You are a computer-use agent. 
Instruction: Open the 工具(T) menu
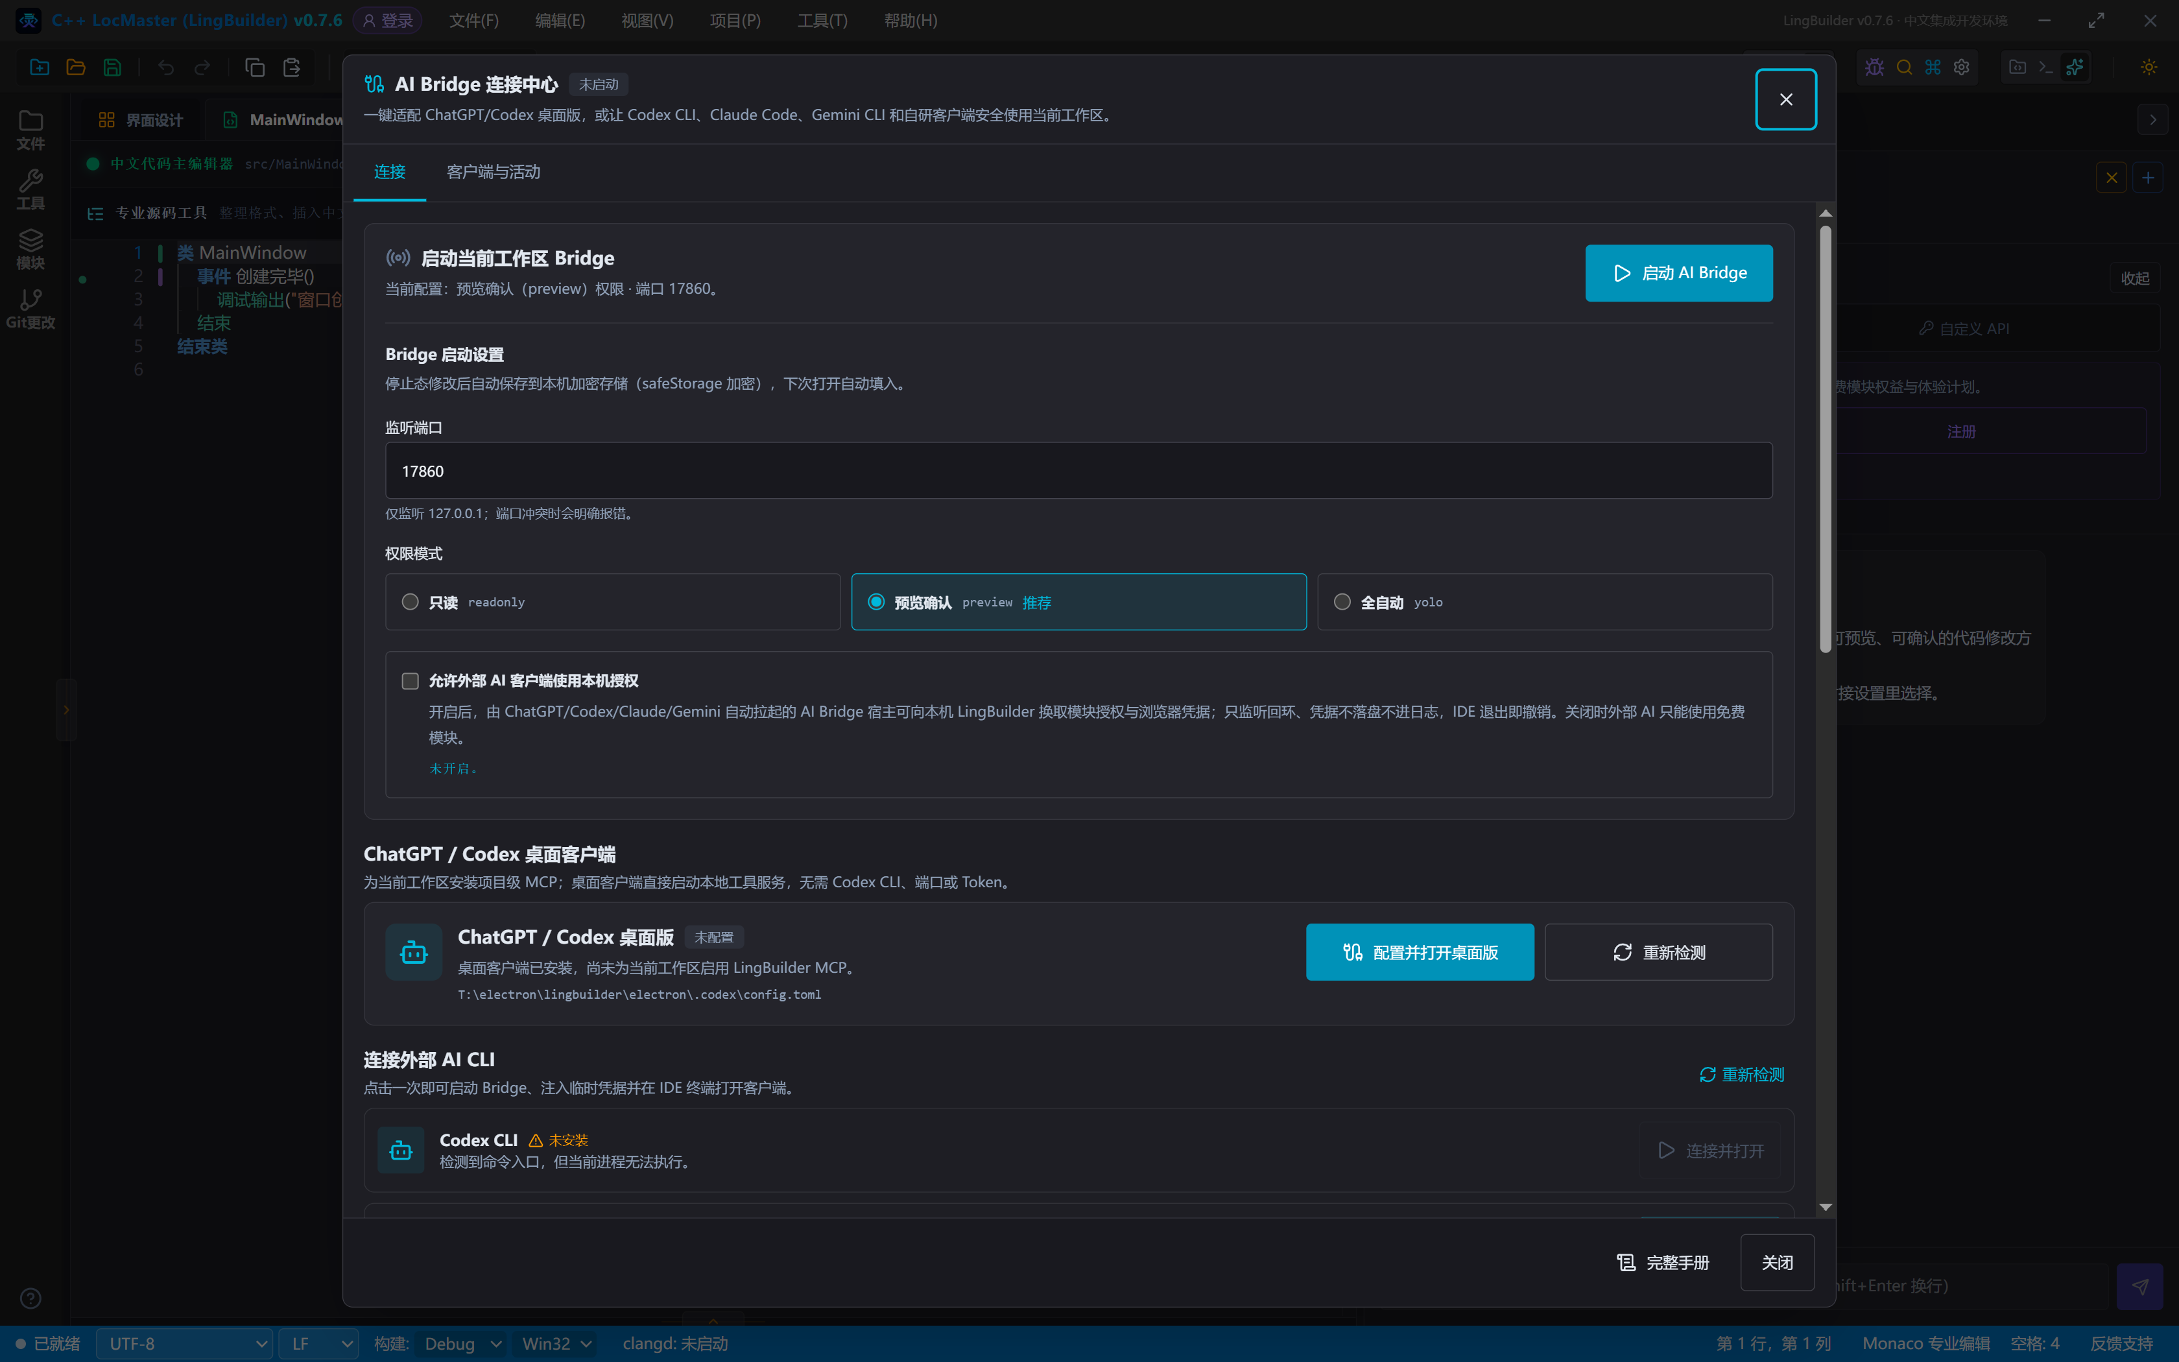[x=822, y=21]
